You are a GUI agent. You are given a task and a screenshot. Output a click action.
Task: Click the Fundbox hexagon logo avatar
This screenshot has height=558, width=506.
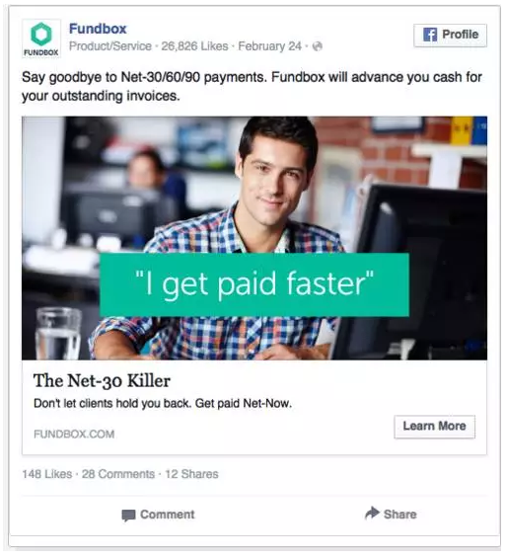[41, 39]
